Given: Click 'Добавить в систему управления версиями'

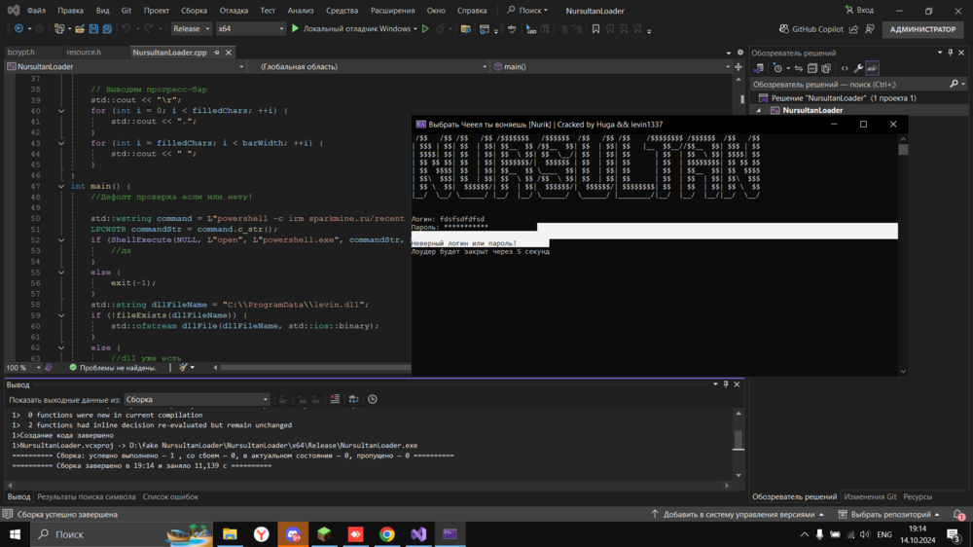Looking at the screenshot, I should pos(738,514).
